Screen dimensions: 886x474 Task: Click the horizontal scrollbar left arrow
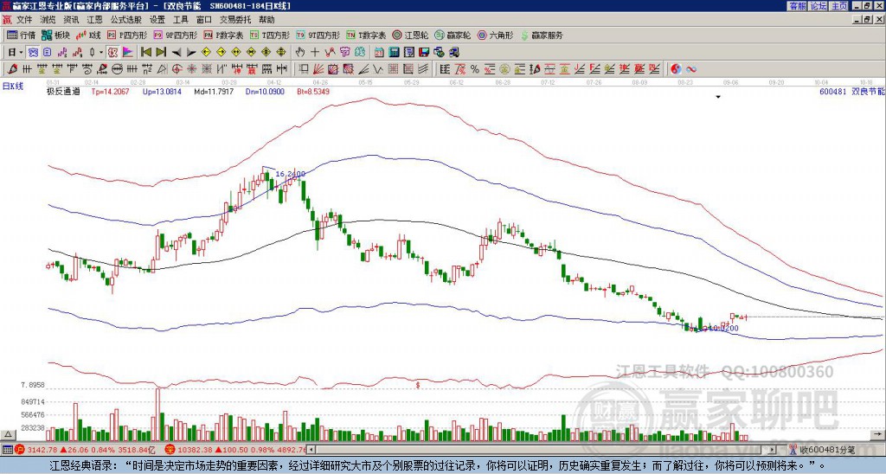click(311, 450)
